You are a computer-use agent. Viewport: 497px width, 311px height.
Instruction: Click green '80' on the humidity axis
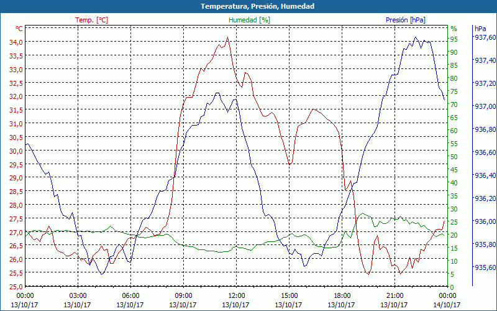(x=454, y=78)
